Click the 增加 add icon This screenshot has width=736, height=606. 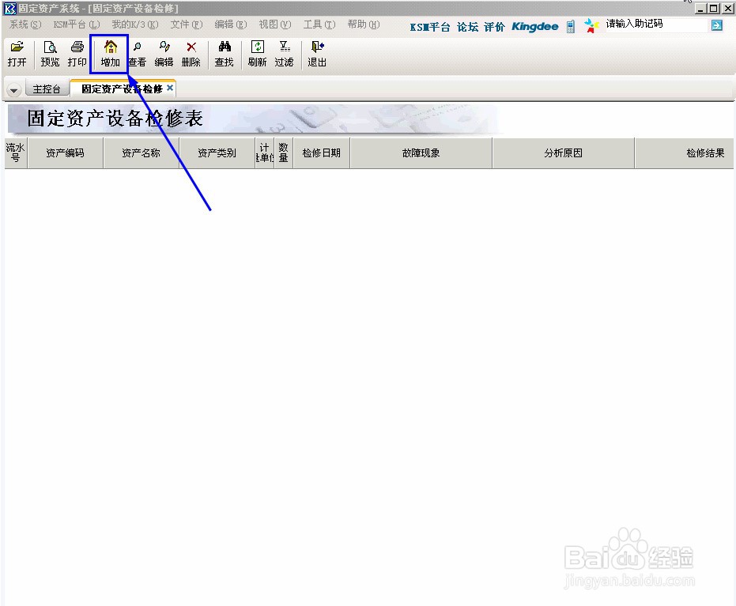point(108,53)
